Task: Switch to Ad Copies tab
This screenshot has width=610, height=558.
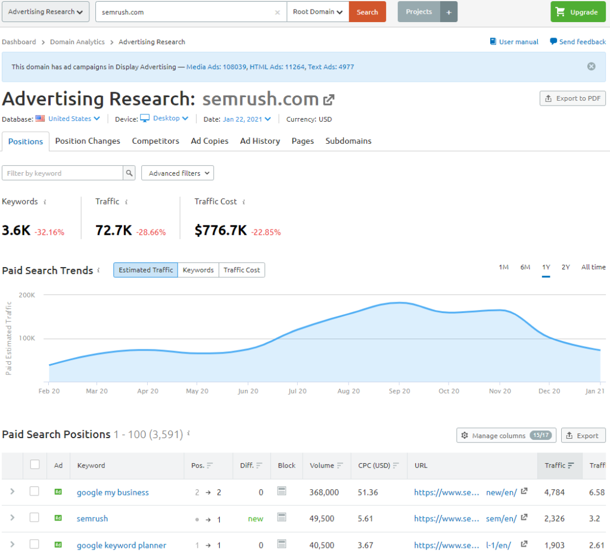Action: click(x=210, y=141)
